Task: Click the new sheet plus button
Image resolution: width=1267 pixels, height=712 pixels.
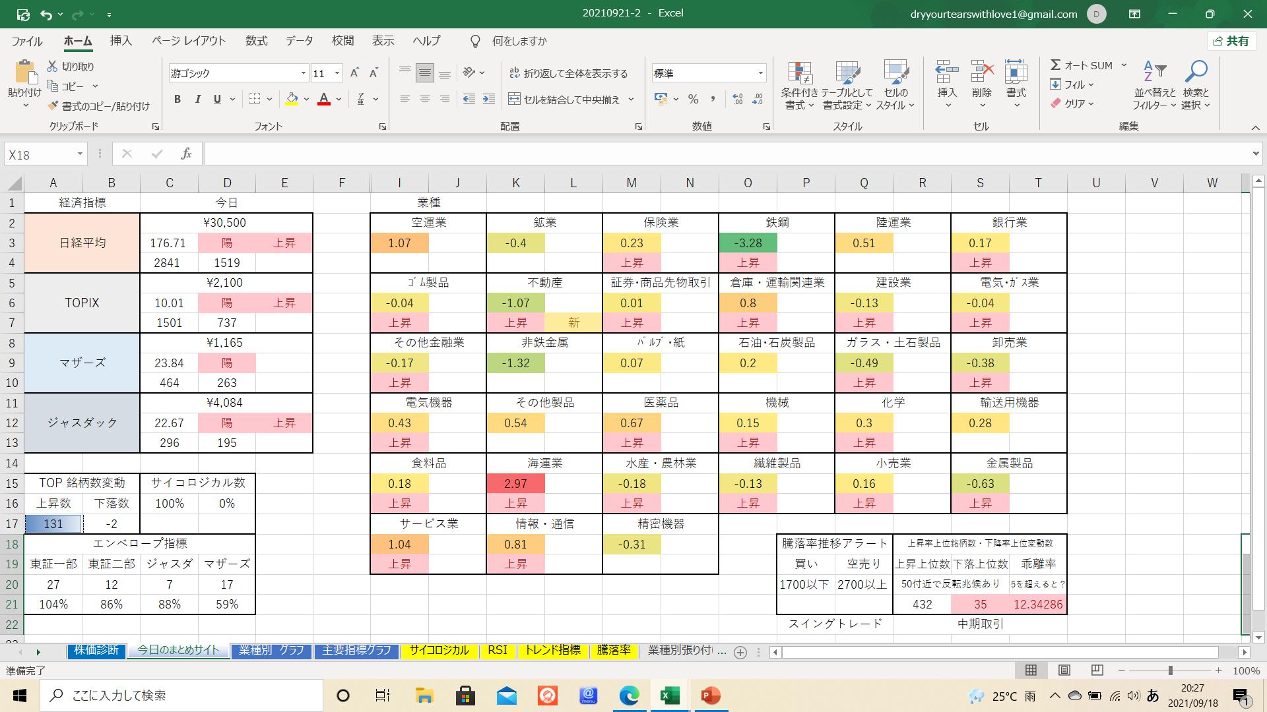Action: (x=740, y=652)
